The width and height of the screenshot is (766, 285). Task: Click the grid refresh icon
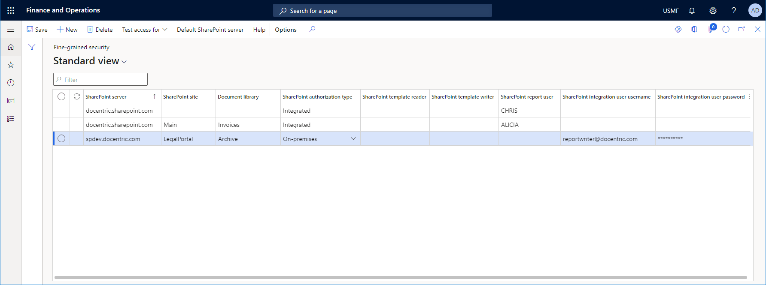pos(77,97)
